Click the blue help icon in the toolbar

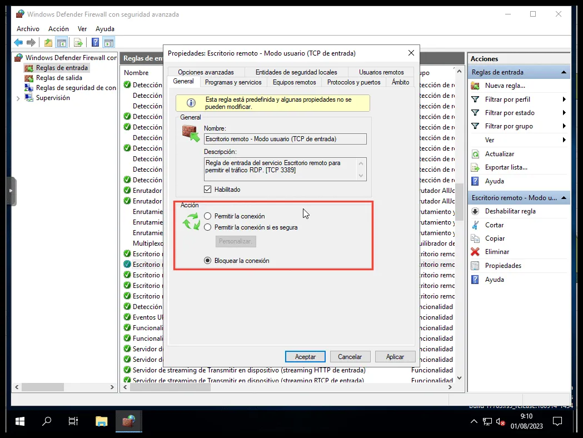coord(96,43)
